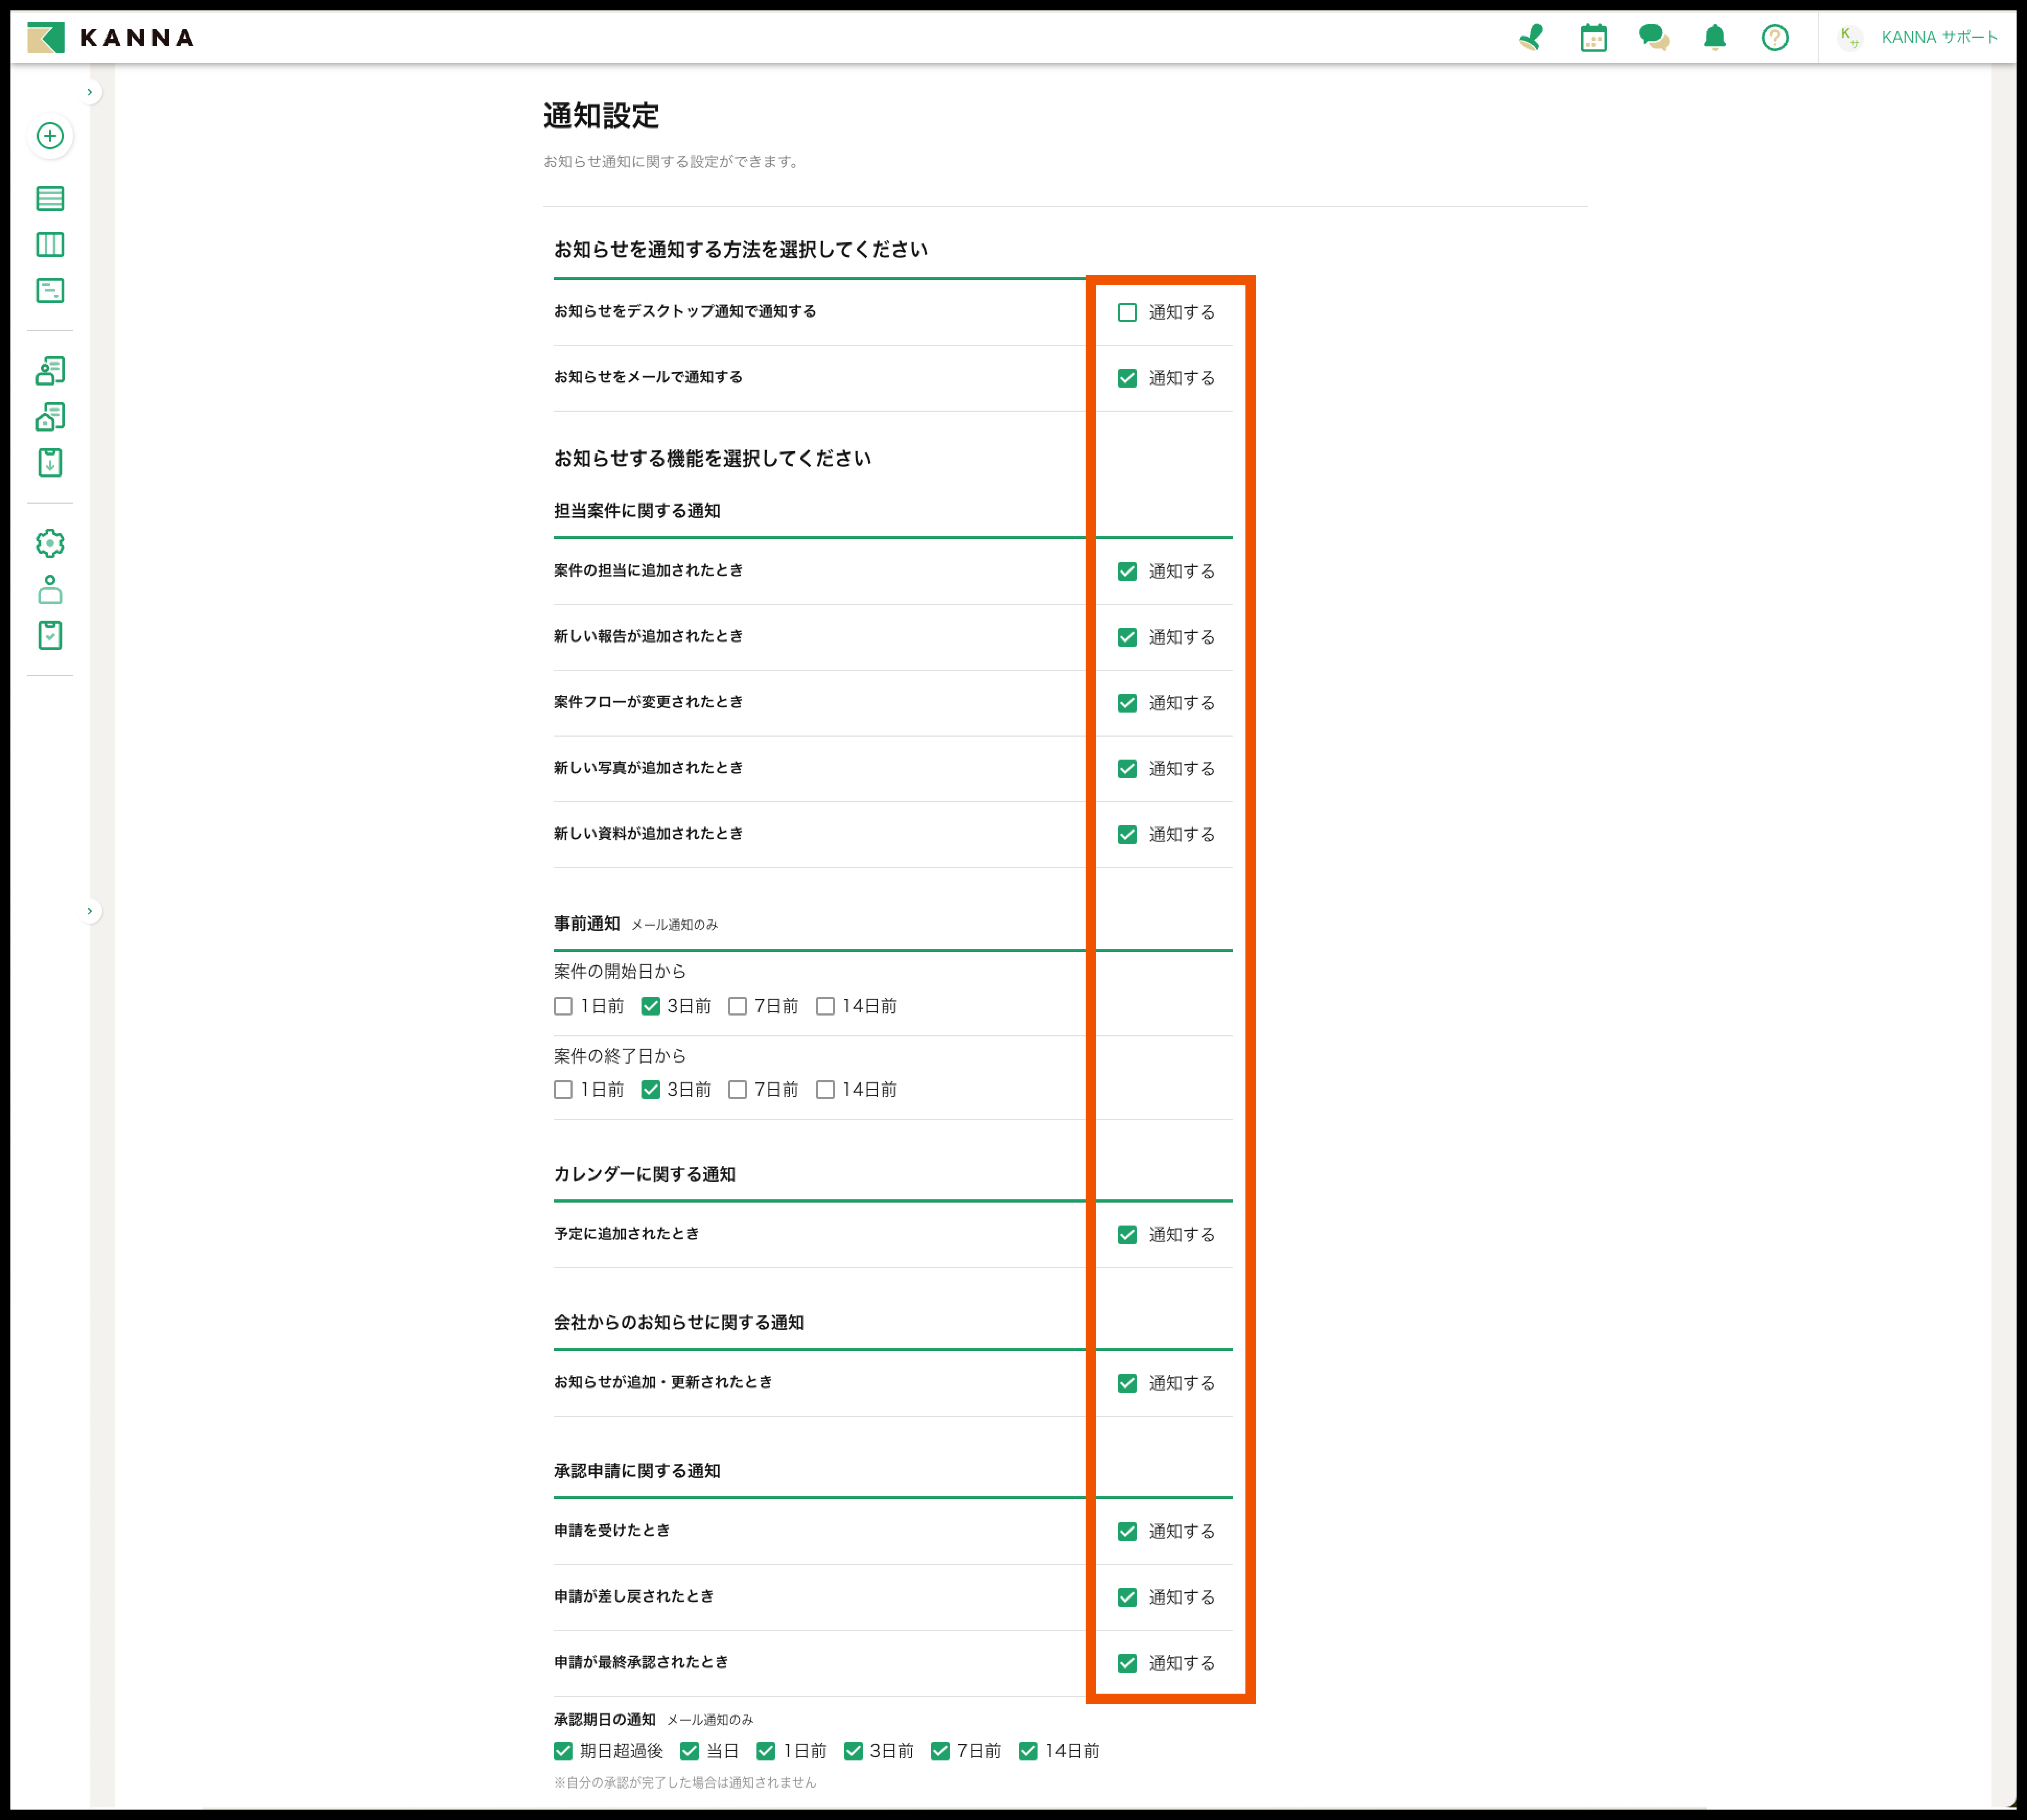Open the report icon in the sidebar
2027x1820 pixels.
tap(50, 290)
